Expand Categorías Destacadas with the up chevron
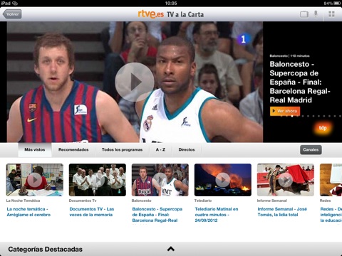The width and height of the screenshot is (342, 256). click(171, 249)
